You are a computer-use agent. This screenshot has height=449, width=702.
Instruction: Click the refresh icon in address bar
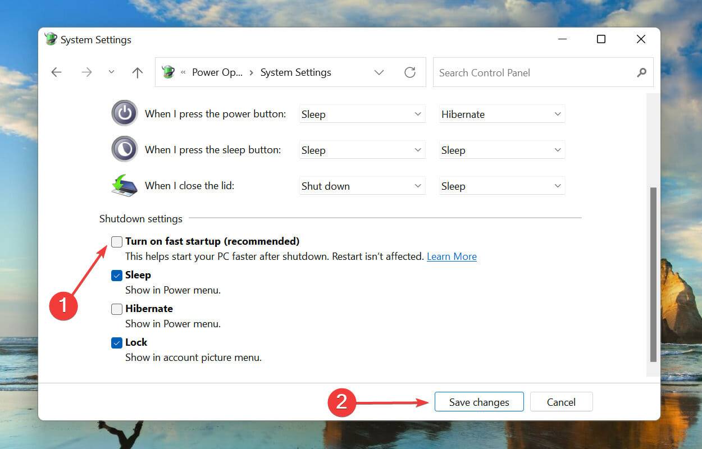pos(410,72)
